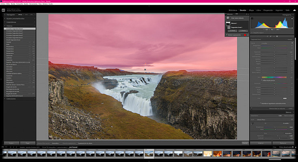
Task: Expand the Instantáneas panel
Action: (x=5, y=22)
